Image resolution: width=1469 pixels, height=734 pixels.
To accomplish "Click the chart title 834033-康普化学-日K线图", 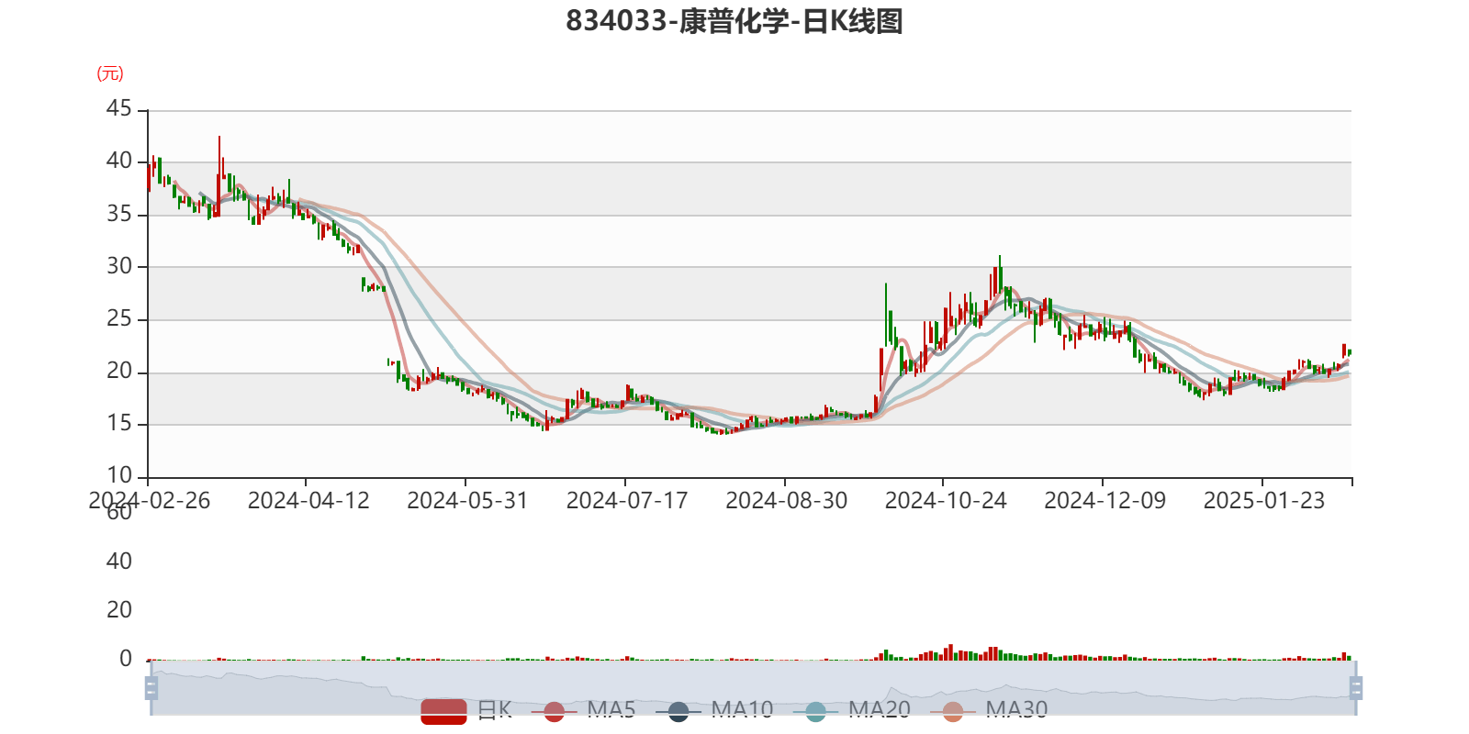I will pos(734,21).
